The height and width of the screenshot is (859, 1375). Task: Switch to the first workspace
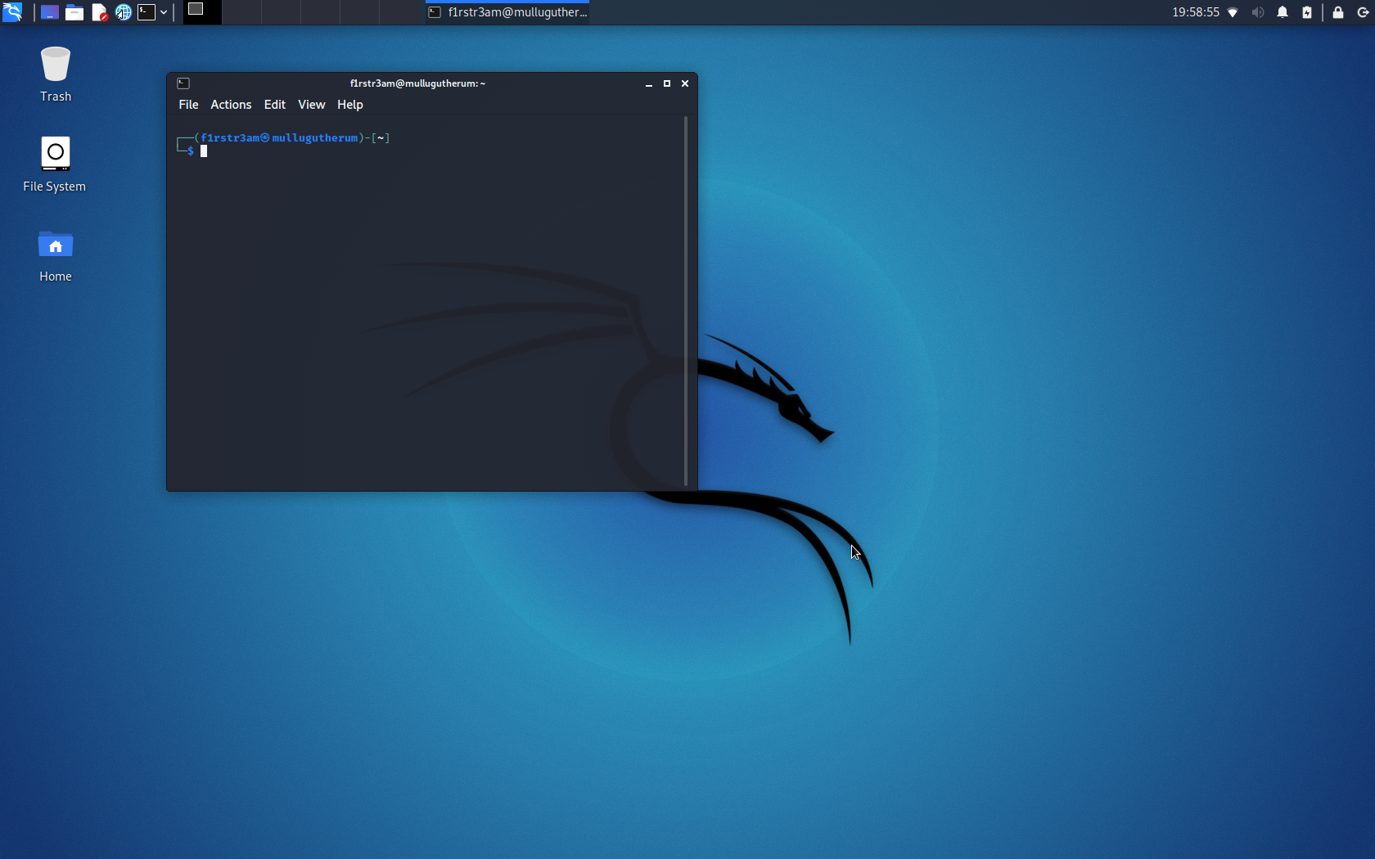tap(202, 12)
